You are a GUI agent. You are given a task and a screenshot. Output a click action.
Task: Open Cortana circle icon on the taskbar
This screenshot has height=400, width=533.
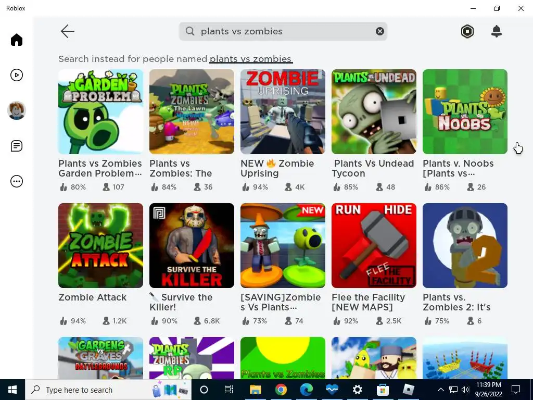coord(204,390)
